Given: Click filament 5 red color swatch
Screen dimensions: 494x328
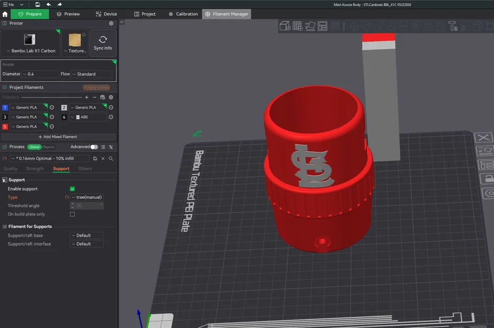Looking at the screenshot, I should point(5,126).
